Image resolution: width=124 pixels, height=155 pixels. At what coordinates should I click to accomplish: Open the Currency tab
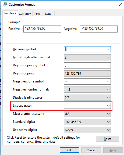click(25, 14)
